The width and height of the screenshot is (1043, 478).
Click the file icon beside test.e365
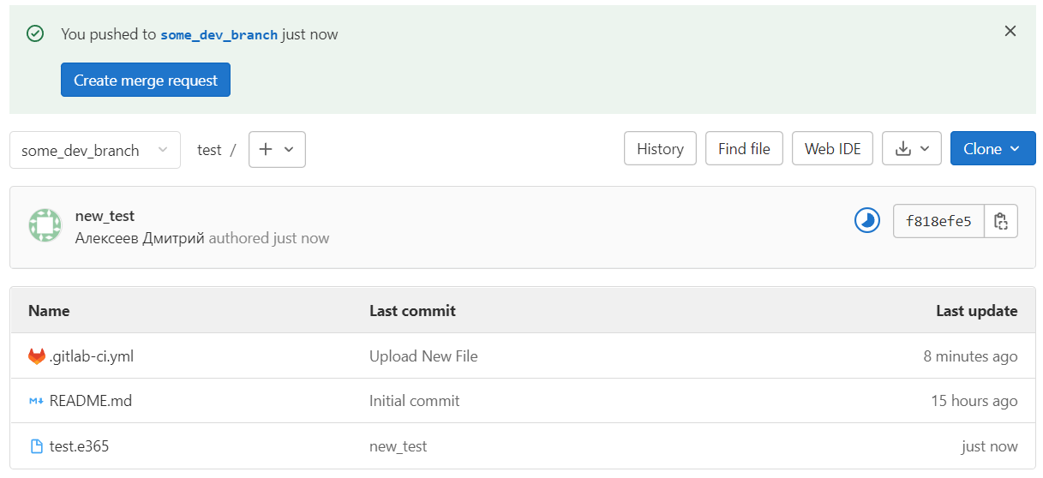click(x=37, y=446)
